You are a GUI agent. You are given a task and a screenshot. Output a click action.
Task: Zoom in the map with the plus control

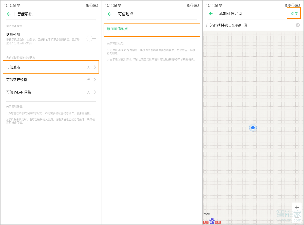[x=297, y=207]
